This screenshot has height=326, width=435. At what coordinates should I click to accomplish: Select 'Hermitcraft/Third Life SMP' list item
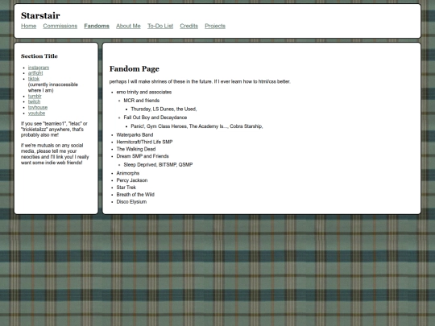144,142
